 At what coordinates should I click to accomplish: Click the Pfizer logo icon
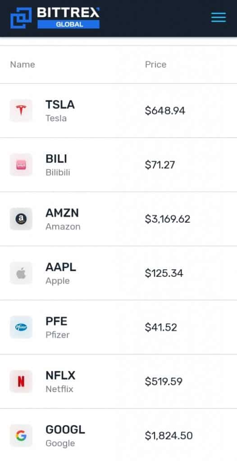pos(21,327)
